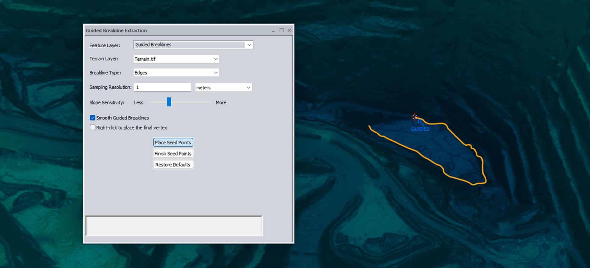590x268 pixels.
Task: Click slider track near the More label
Action: (x=207, y=102)
